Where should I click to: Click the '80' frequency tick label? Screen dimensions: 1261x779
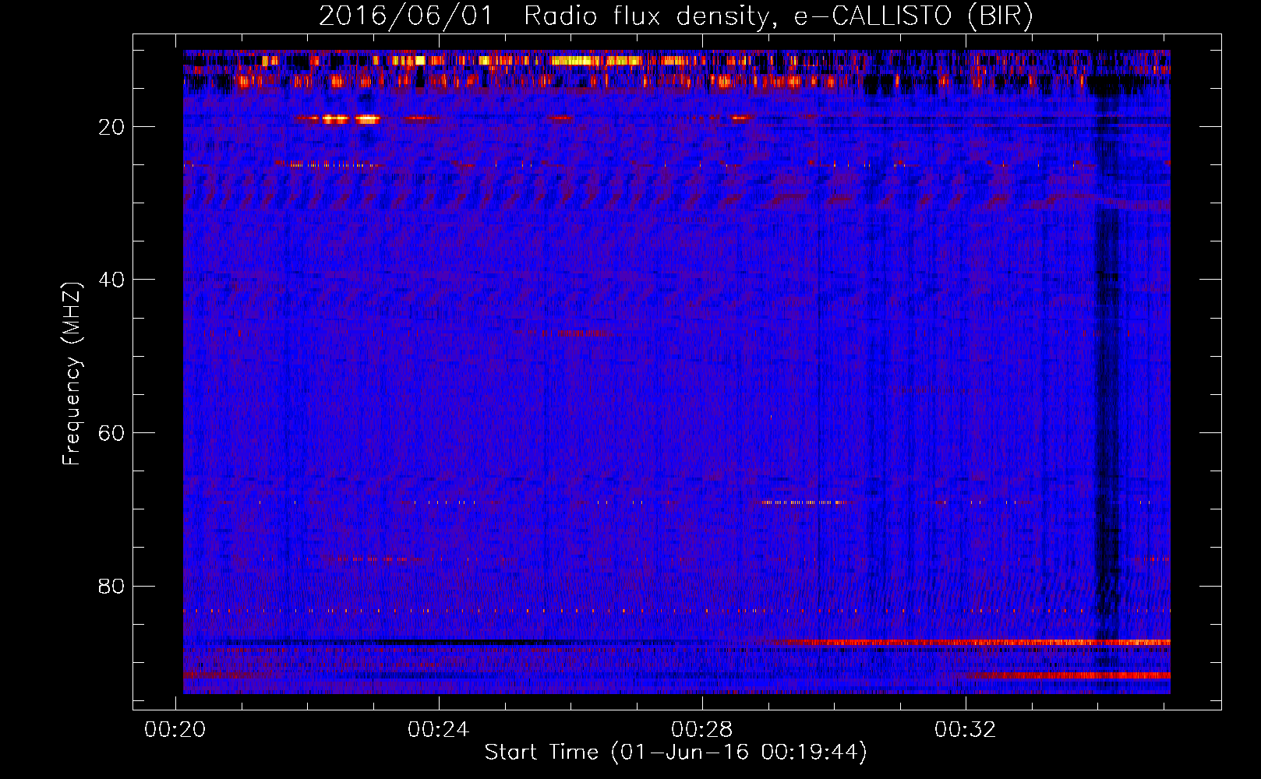point(111,586)
